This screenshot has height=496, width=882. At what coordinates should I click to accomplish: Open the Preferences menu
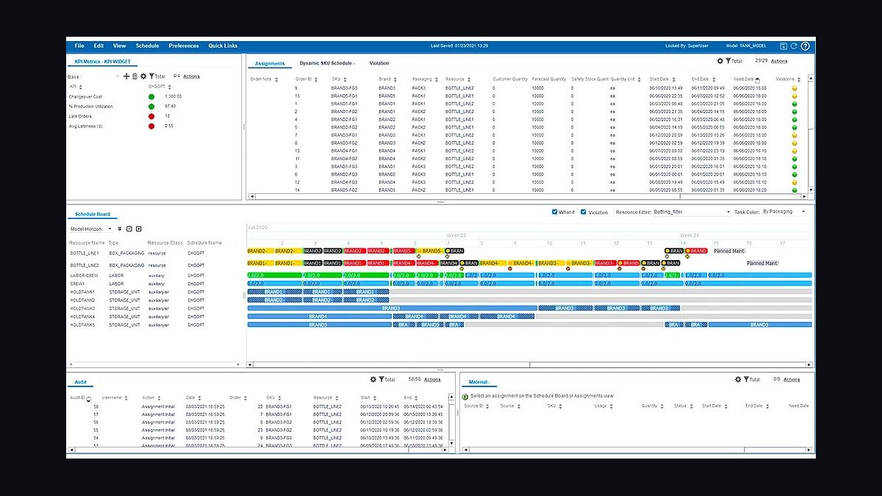pyautogui.click(x=184, y=46)
